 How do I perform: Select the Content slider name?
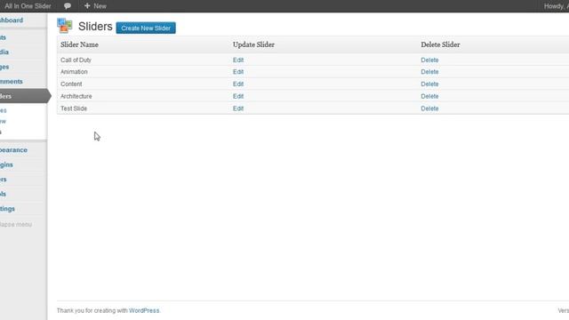click(71, 84)
